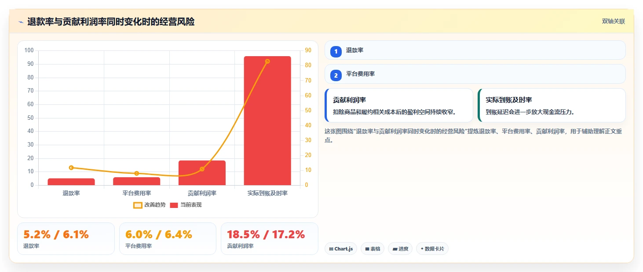
Task: Click the text 到账延迟会进一步放大现金流压力。
Action: point(530,112)
